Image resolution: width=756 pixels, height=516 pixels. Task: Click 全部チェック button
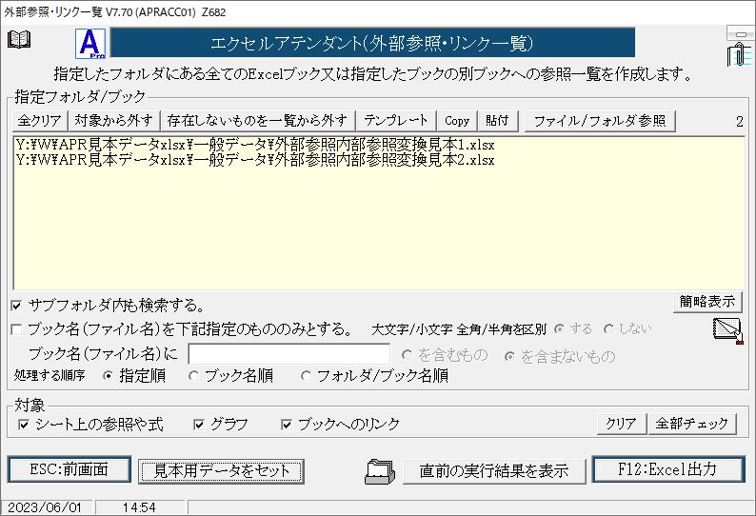692,424
